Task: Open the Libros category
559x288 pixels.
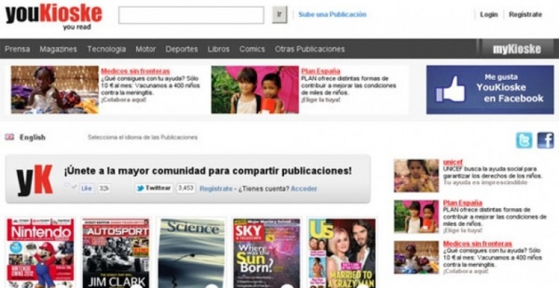Action: [x=218, y=49]
